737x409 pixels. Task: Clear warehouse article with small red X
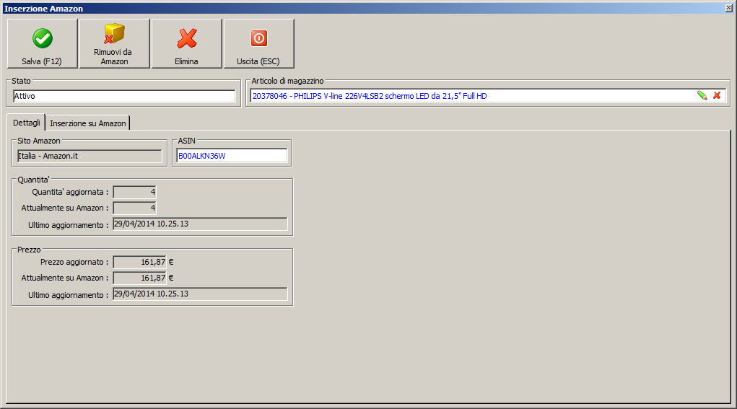coord(717,96)
